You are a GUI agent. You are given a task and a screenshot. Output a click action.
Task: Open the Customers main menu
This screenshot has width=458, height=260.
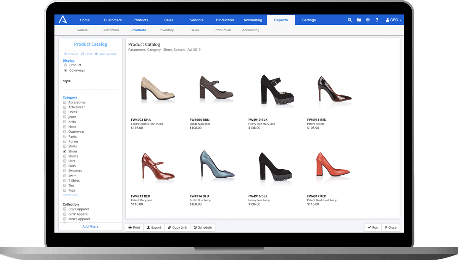(x=113, y=20)
